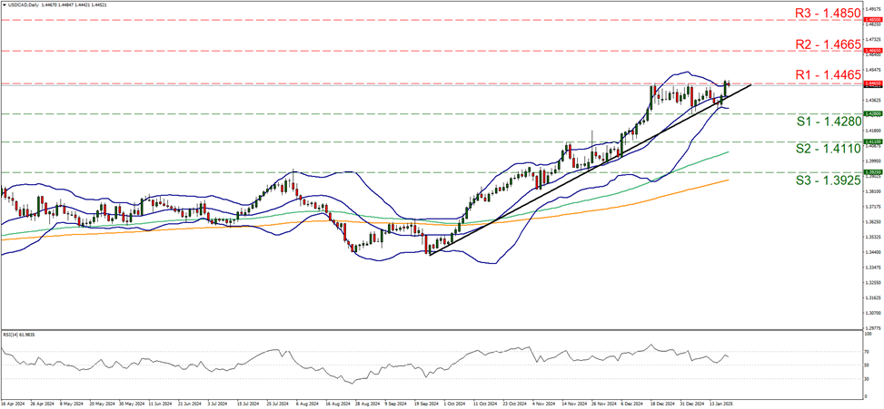Click the green 1.4280 price tag on axis

click(869, 114)
